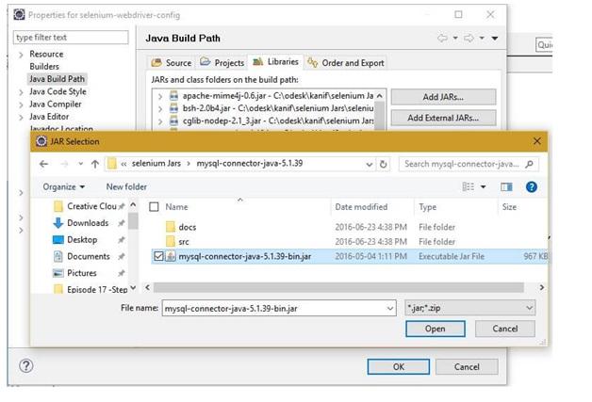Click forward navigation arrow in Java Build Path
The height and width of the screenshot is (402, 592).
[x=469, y=38]
